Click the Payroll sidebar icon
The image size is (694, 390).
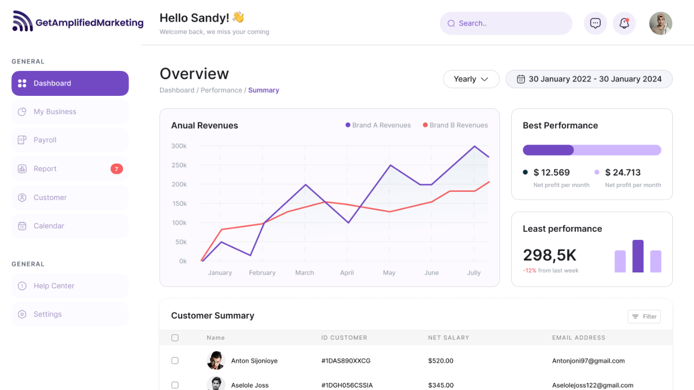[x=22, y=140]
